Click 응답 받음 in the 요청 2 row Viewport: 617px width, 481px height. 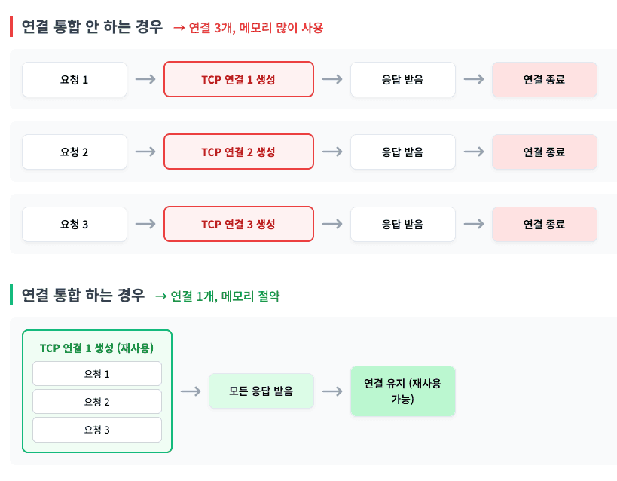[402, 152]
